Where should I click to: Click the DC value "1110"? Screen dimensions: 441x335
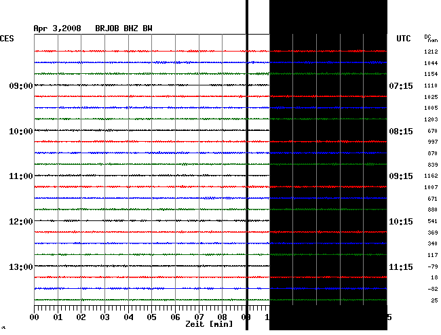431,85
